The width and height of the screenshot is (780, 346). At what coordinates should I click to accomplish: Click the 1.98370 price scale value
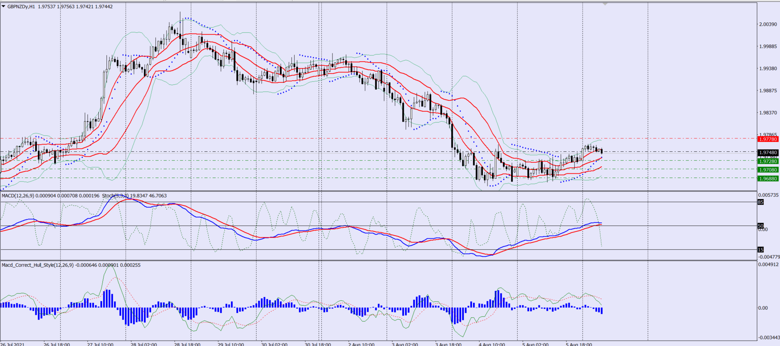[768, 113]
